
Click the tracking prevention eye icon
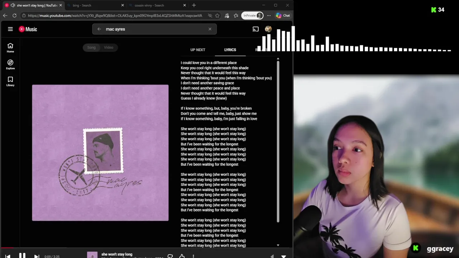tap(210, 15)
